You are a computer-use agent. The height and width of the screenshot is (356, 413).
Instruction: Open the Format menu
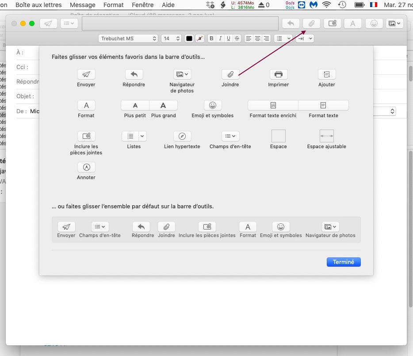113,5
